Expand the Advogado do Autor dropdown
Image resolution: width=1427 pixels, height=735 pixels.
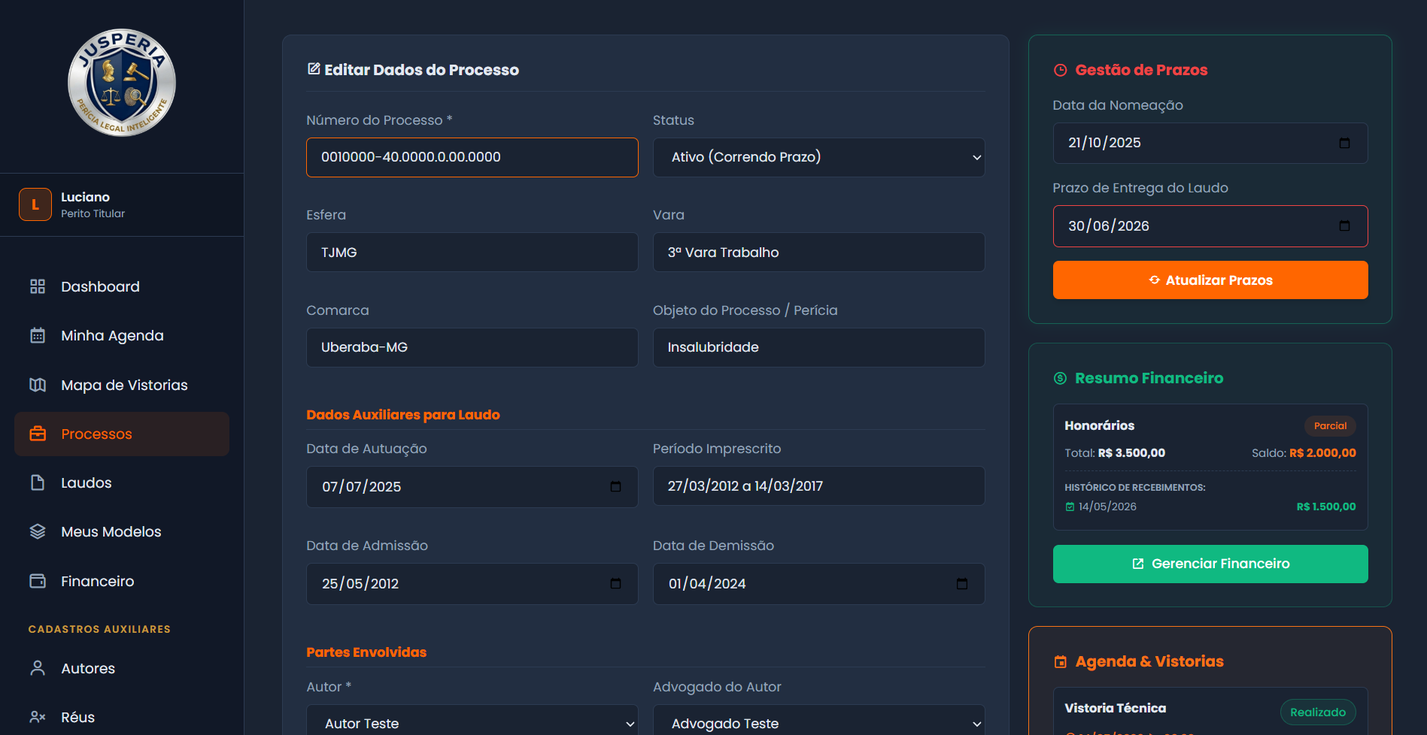tap(819, 723)
